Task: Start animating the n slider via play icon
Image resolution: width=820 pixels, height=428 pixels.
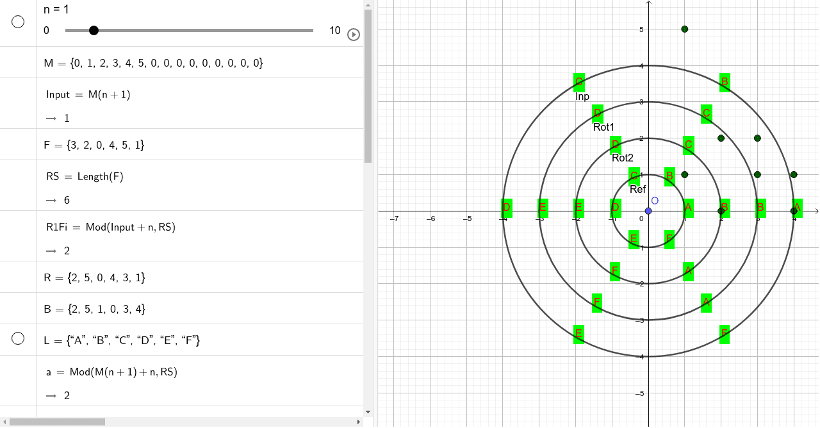Action: [353, 35]
